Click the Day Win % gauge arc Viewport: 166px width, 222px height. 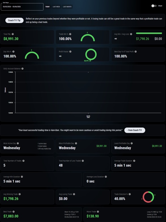click(x=32, y=55)
